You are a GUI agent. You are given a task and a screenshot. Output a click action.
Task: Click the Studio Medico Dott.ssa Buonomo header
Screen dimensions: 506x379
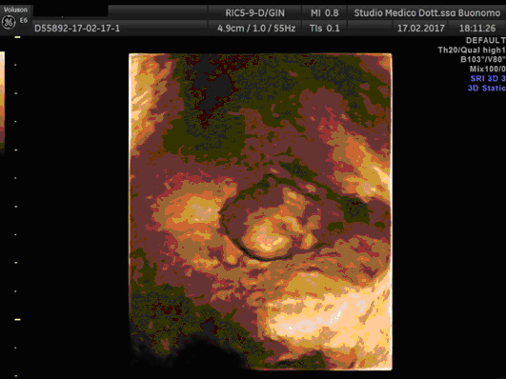point(427,13)
